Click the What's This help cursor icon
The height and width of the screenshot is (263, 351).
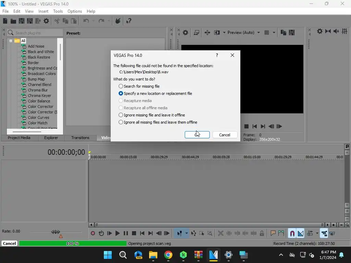[x=129, y=21]
